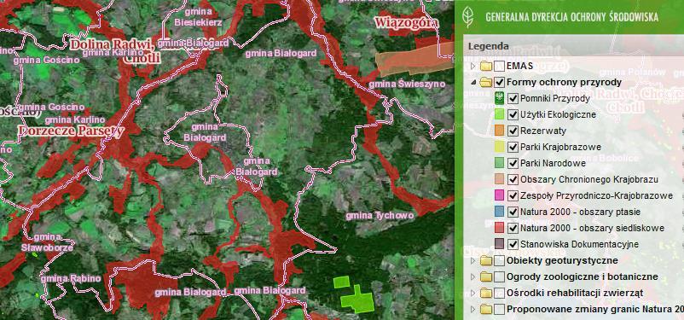Click the orange reserve area near Wiązogóra

click(x=414, y=60)
